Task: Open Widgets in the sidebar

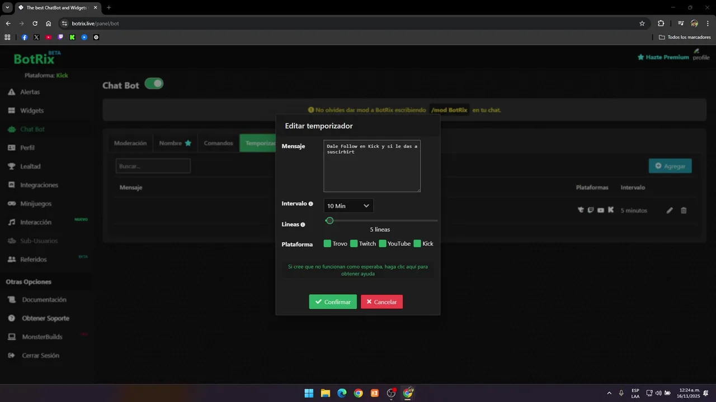Action: [x=32, y=111]
